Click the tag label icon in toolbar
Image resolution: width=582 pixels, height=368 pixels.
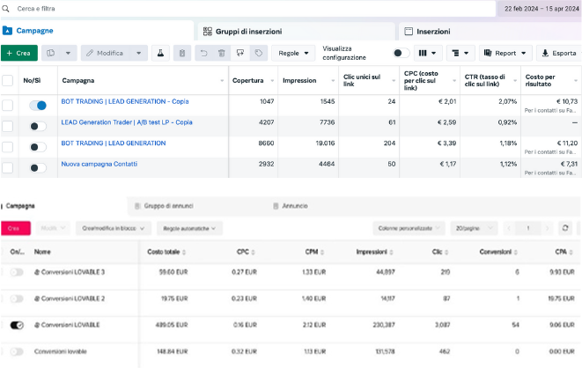pos(259,53)
